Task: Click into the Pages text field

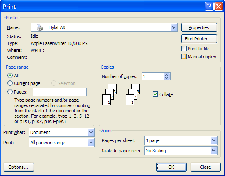Action: tap(60, 92)
